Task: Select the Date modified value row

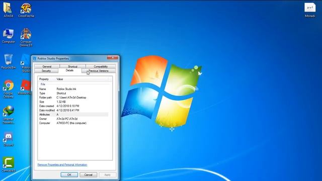Action: [x=73, y=111]
